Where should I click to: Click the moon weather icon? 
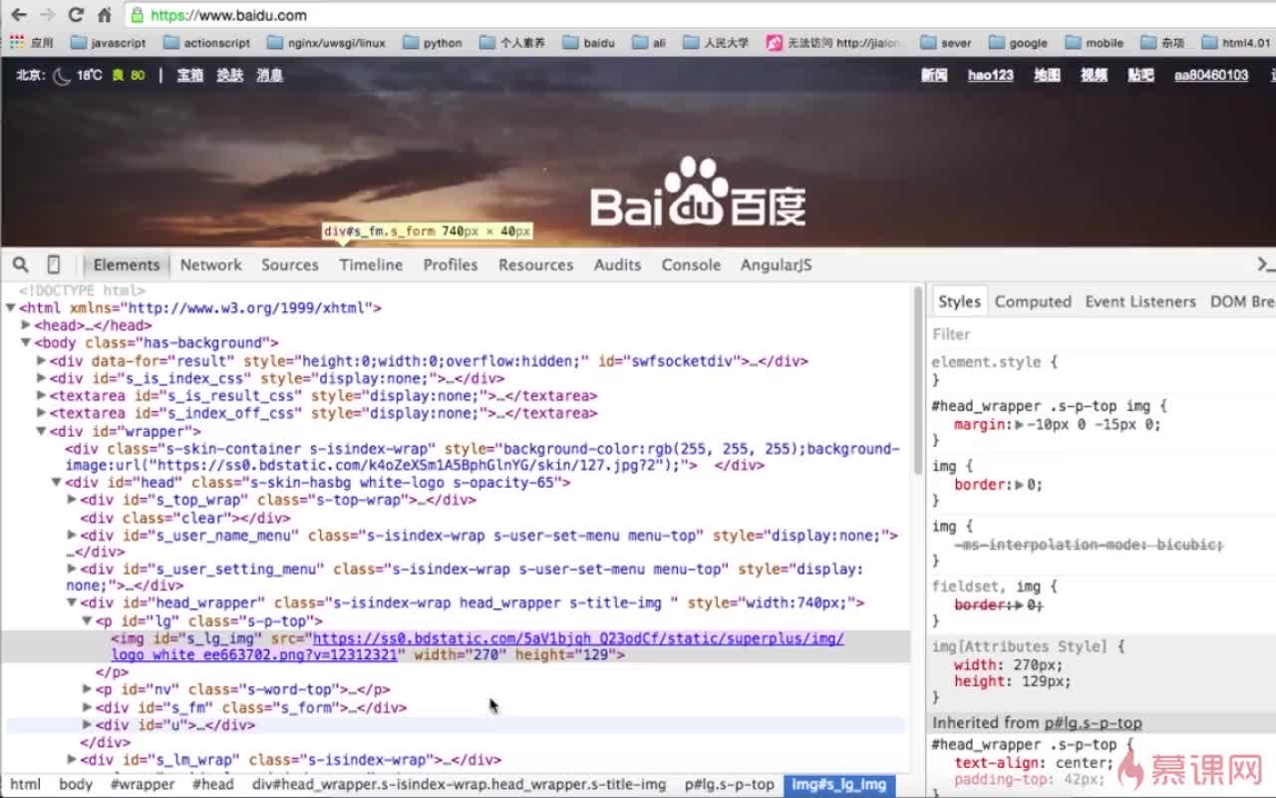point(62,76)
